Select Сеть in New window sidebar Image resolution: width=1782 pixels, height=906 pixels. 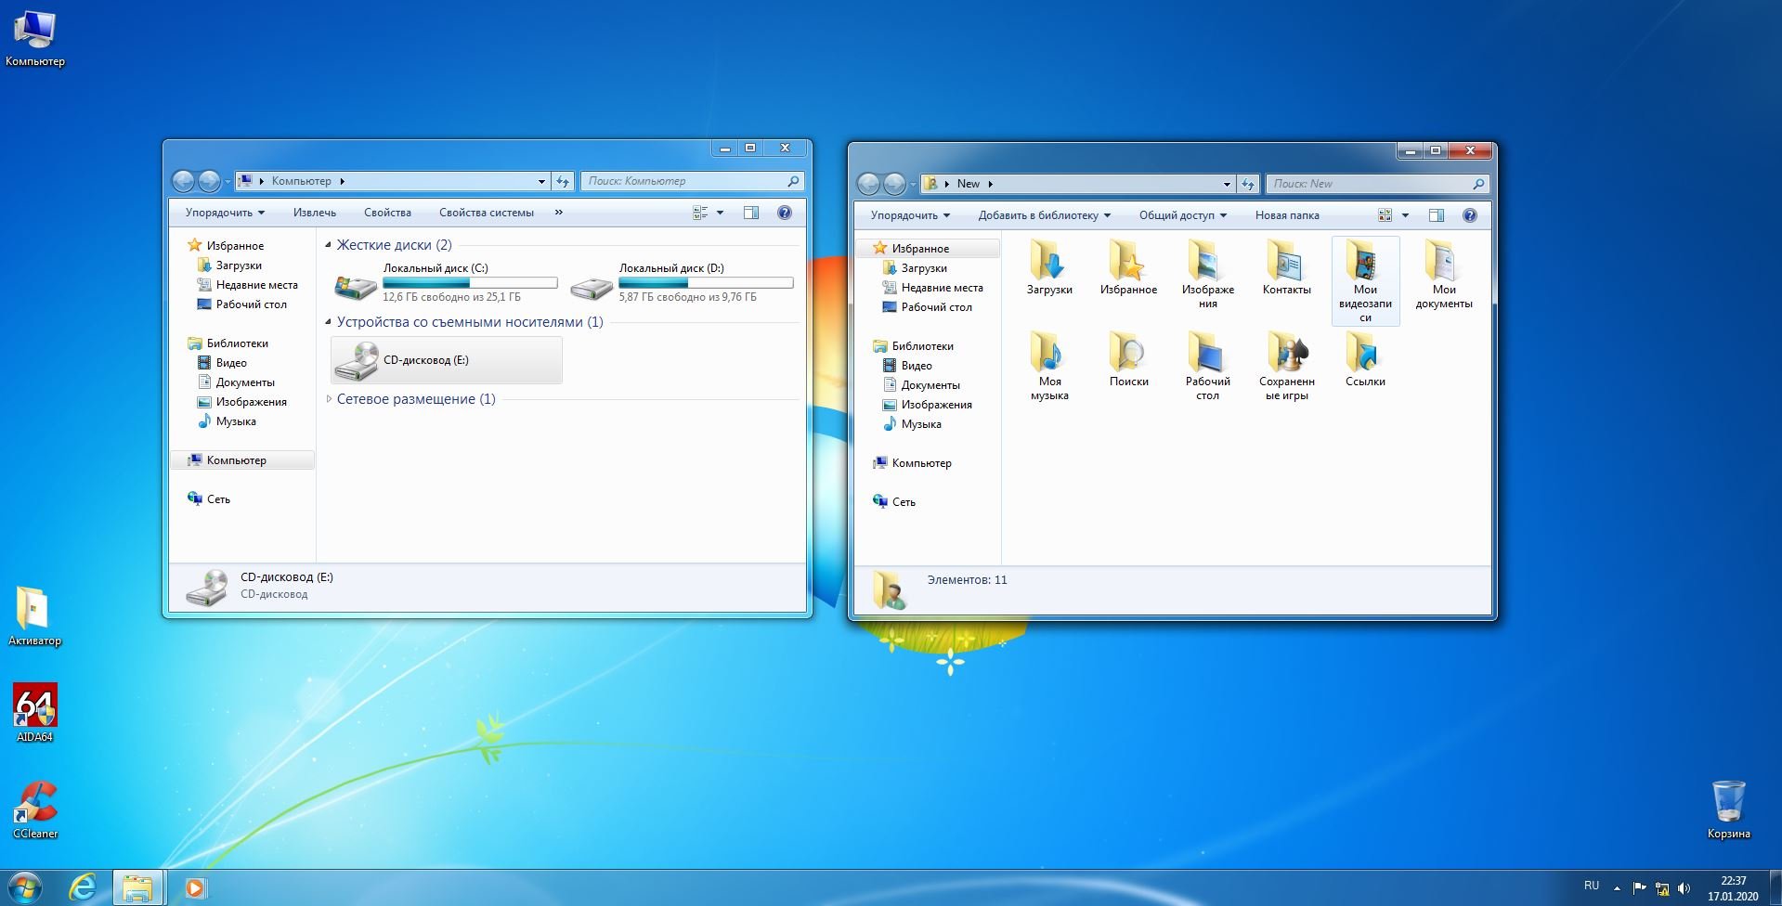[x=904, y=502]
